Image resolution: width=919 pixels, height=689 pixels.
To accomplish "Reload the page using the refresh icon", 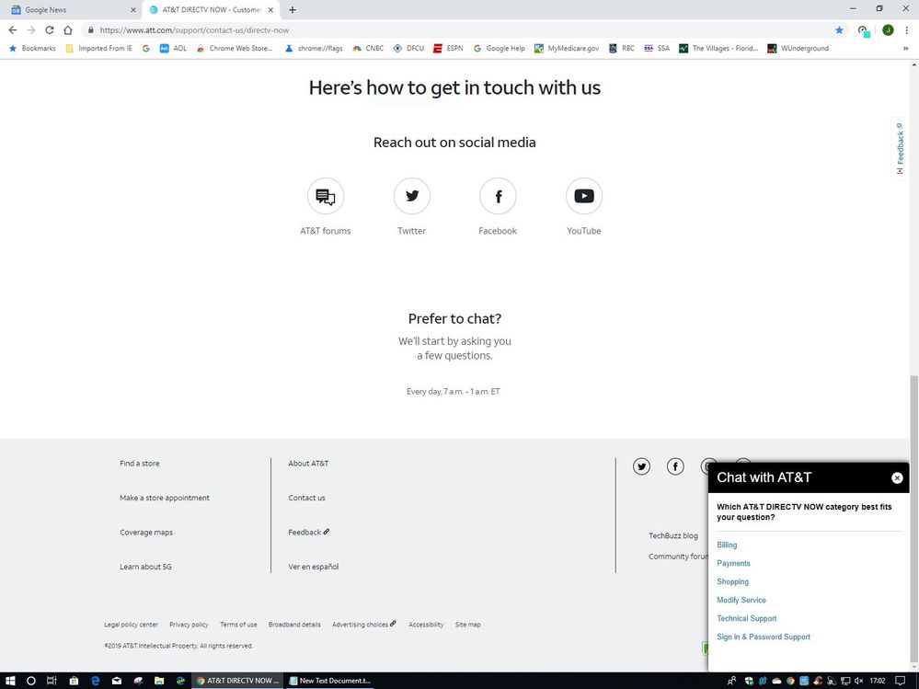I will (x=50, y=29).
